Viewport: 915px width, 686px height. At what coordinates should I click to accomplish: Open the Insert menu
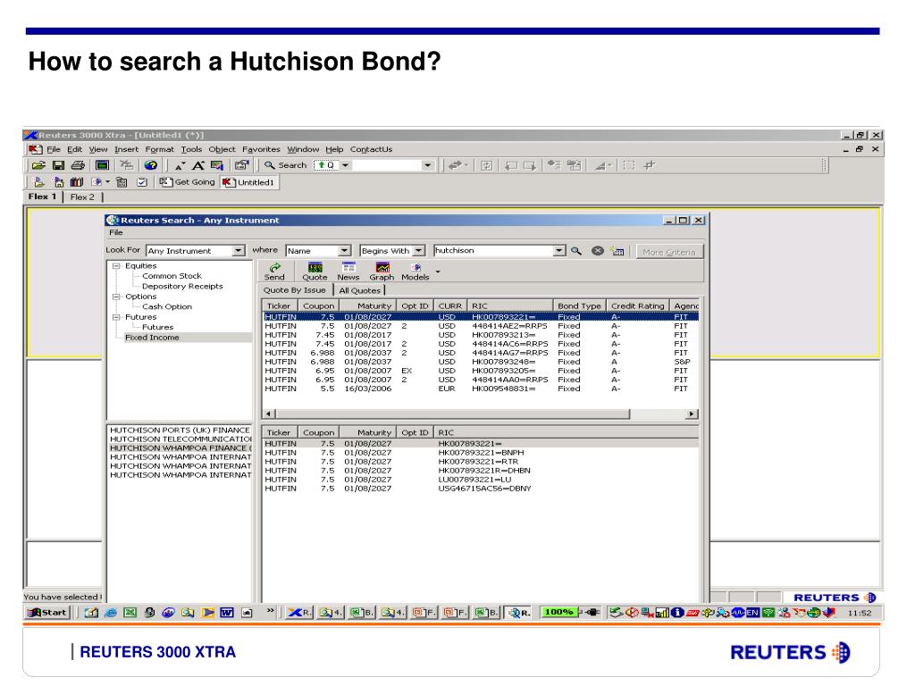tap(126, 149)
